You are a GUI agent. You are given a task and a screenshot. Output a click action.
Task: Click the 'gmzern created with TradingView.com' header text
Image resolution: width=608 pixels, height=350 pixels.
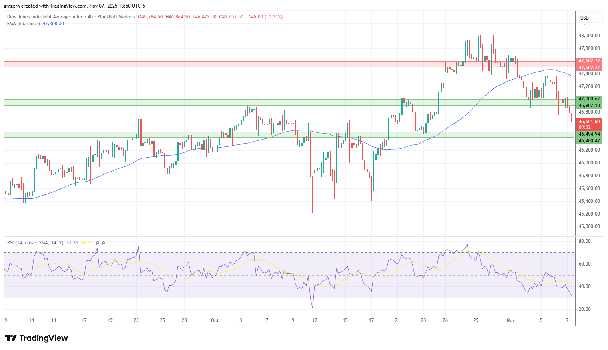pyautogui.click(x=46, y=6)
